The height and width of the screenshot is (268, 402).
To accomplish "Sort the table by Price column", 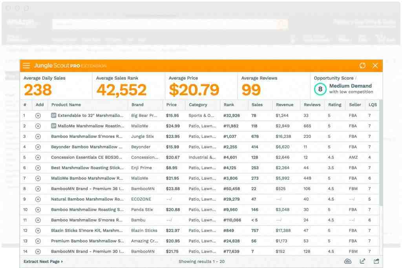I will click(171, 105).
